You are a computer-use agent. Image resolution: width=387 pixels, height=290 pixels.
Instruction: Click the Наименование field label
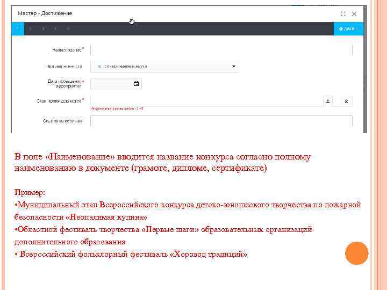coord(68,50)
